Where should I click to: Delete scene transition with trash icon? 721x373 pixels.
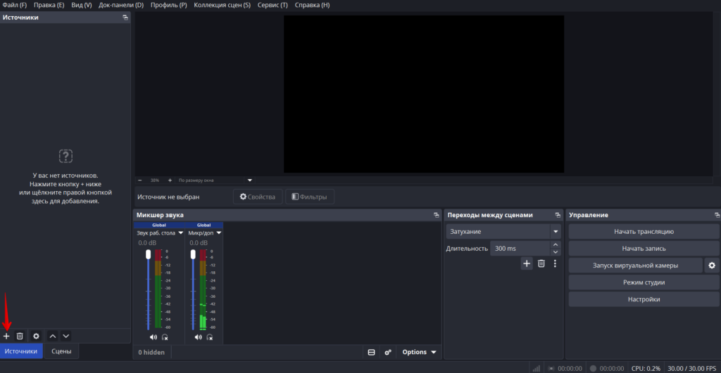(x=541, y=264)
